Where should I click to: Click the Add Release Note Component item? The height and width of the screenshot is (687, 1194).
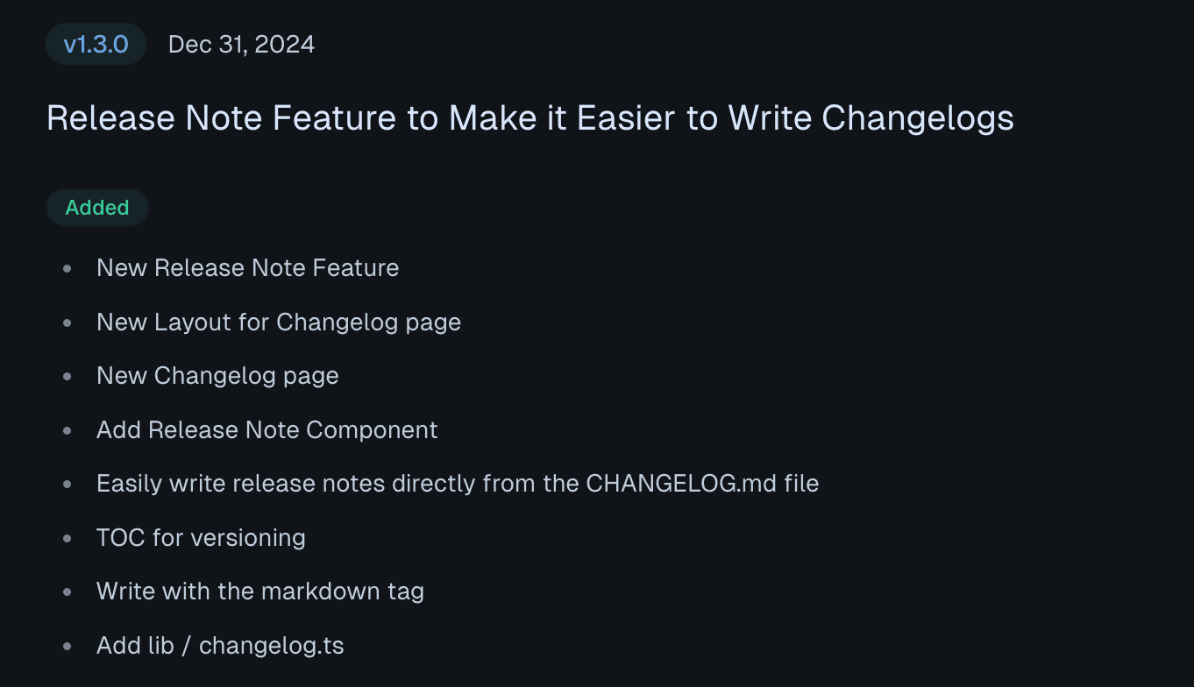(x=267, y=430)
